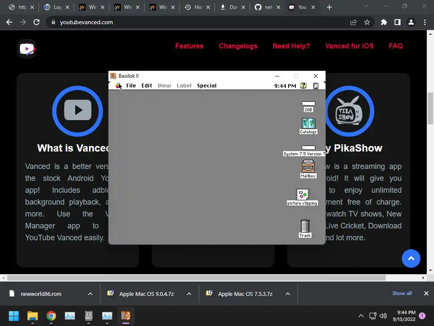Select the Catalogs desktop icon
Viewport: 434px width, 326px height.
pos(309,126)
